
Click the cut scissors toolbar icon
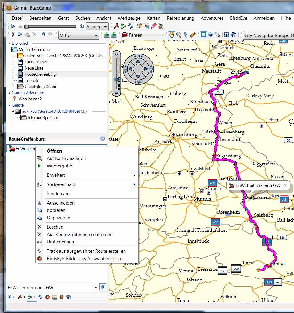(13, 35)
